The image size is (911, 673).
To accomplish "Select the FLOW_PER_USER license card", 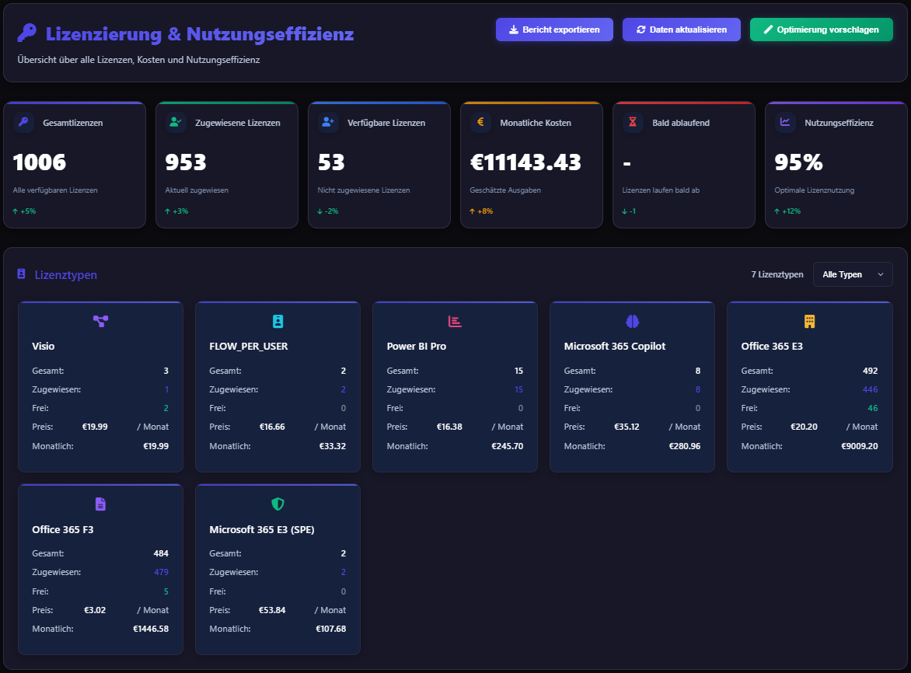I will pos(277,386).
